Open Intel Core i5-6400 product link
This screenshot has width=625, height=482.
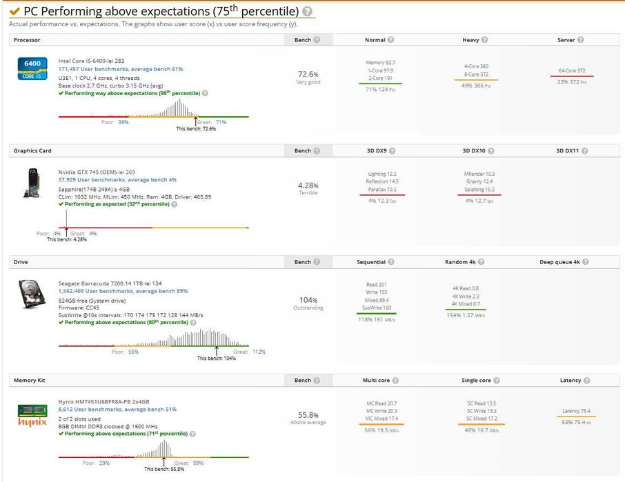tap(91, 61)
